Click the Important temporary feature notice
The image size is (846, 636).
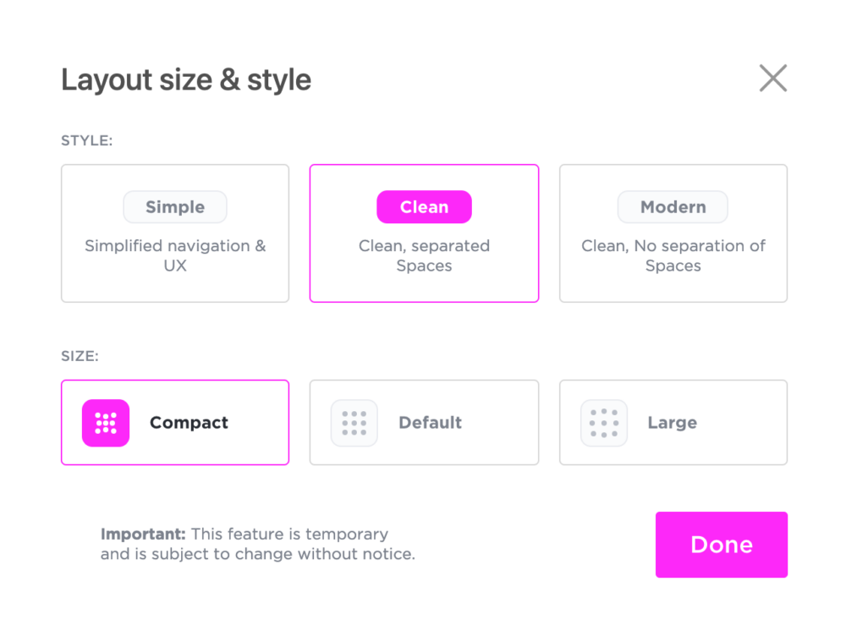257,545
